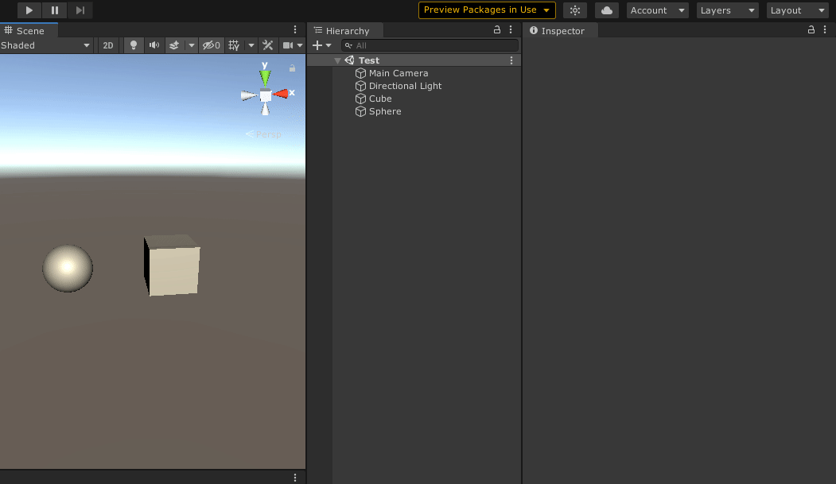The width and height of the screenshot is (836, 484).
Task: Click the Preview Packages in Use button
Action: (487, 10)
